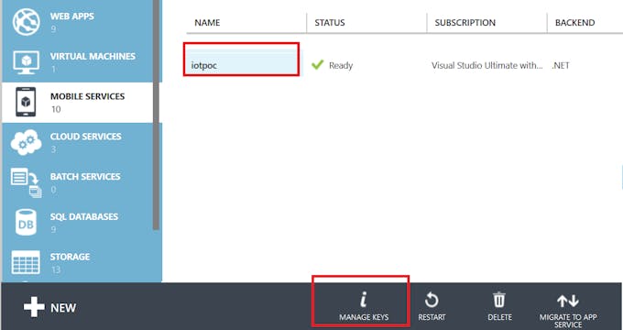The width and height of the screenshot is (623, 330).
Task: Sort by the SUBSCRIPTION column header
Action: click(x=465, y=23)
